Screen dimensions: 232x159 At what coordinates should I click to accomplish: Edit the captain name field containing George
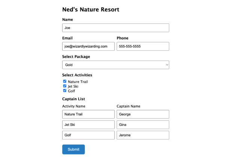pyautogui.click(x=143, y=114)
